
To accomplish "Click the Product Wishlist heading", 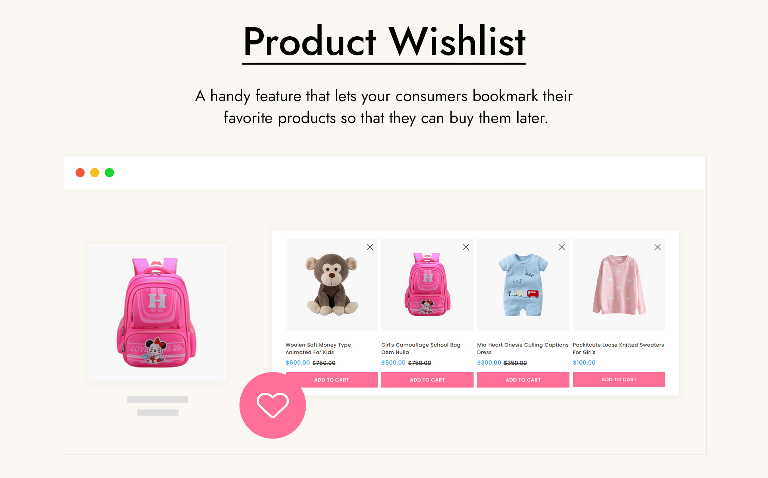I will (x=384, y=42).
